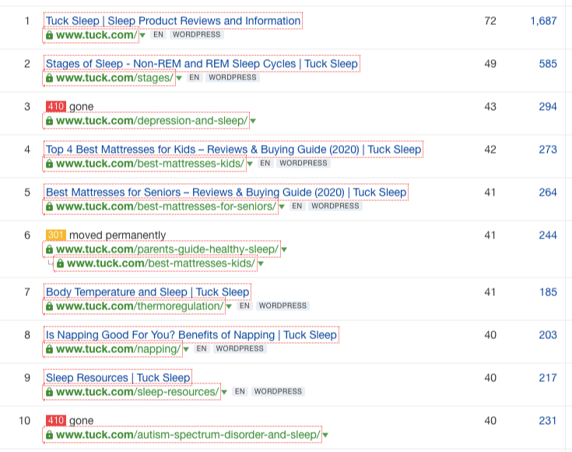Open the 244 value in the moved permanently row
This screenshot has height=452, width=572.
pyautogui.click(x=548, y=235)
